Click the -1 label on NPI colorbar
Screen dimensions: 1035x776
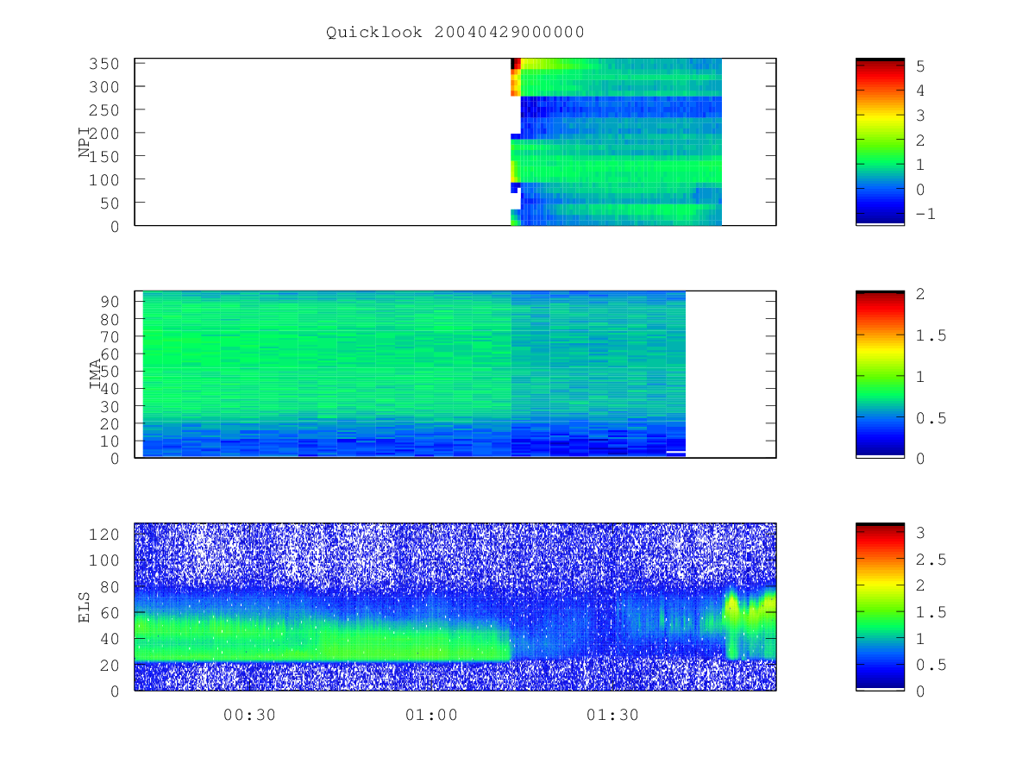925,214
